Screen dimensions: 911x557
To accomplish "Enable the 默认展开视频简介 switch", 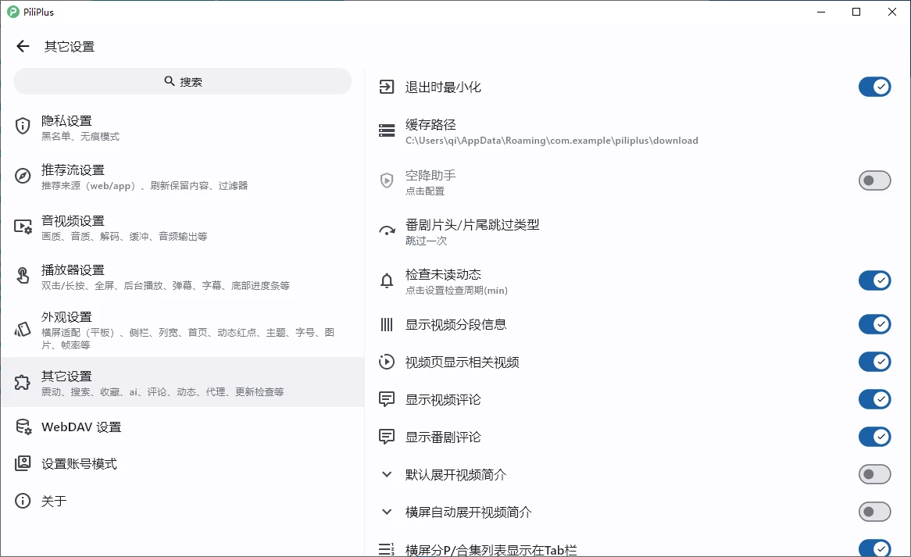I will click(874, 473).
